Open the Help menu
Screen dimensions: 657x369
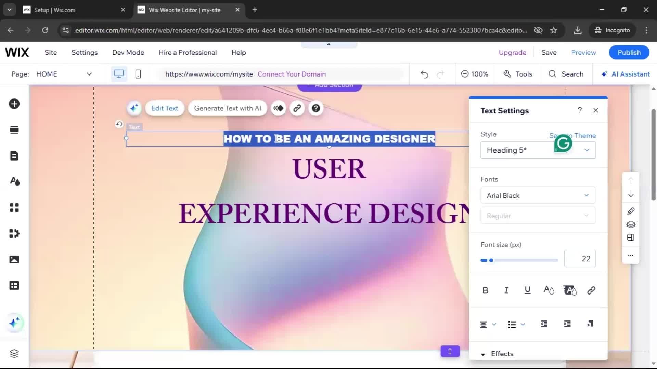[239, 53]
